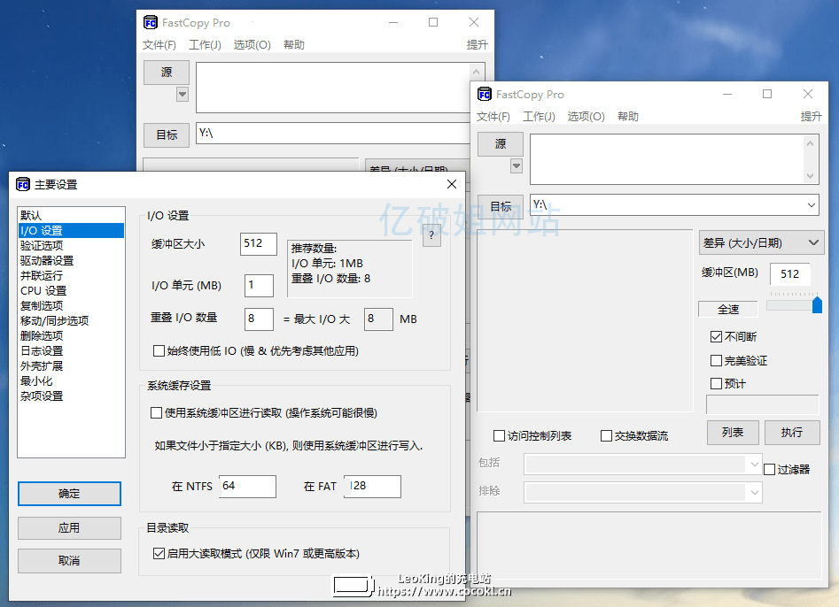The height and width of the screenshot is (607, 839).
Task: Click the 重叠 I/O 数量 input field
Action: tap(259, 319)
